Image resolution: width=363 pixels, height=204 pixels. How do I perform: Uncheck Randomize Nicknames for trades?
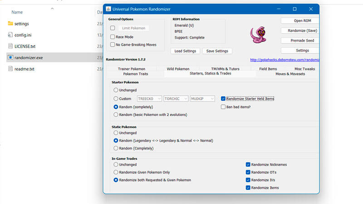tap(248, 165)
